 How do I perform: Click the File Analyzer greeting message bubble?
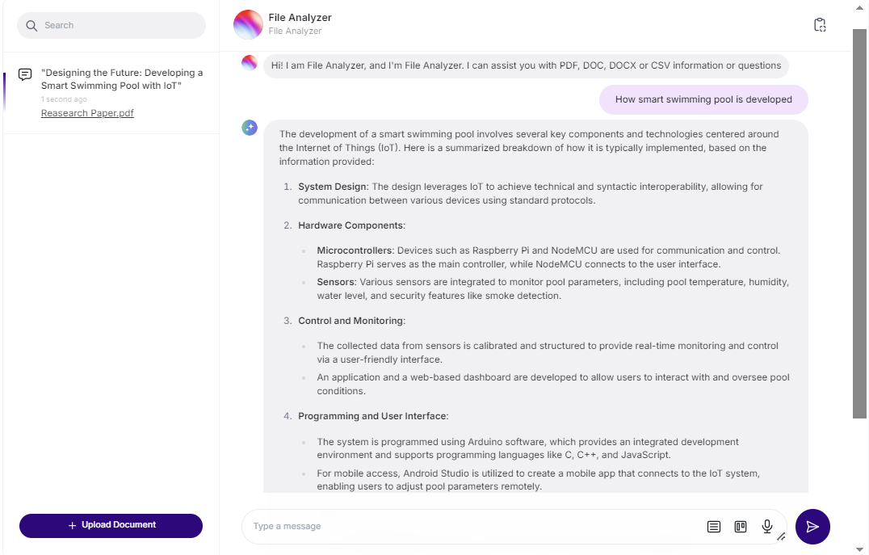(x=526, y=65)
